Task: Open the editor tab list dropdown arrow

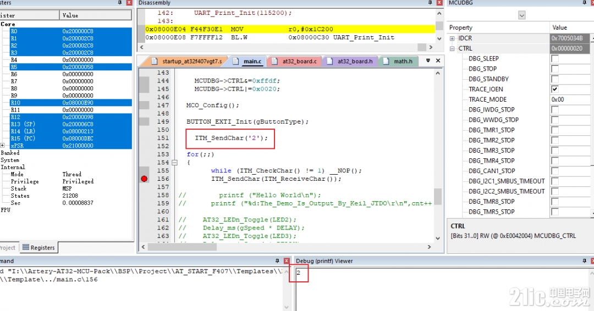Action: (x=428, y=60)
